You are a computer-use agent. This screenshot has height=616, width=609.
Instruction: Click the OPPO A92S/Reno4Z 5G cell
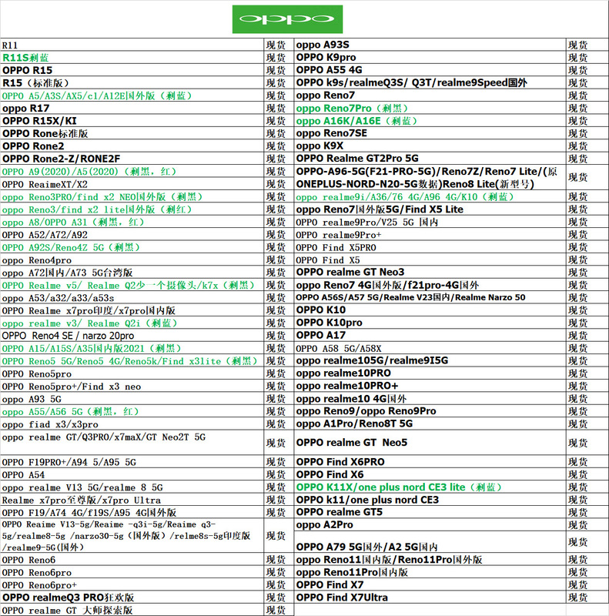pos(132,247)
